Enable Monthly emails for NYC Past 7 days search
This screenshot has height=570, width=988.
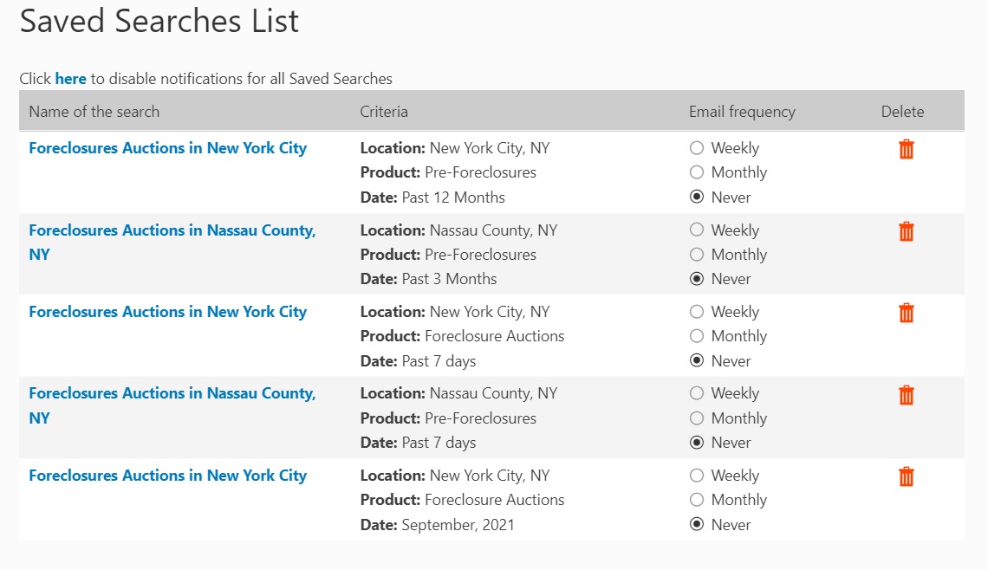697,336
